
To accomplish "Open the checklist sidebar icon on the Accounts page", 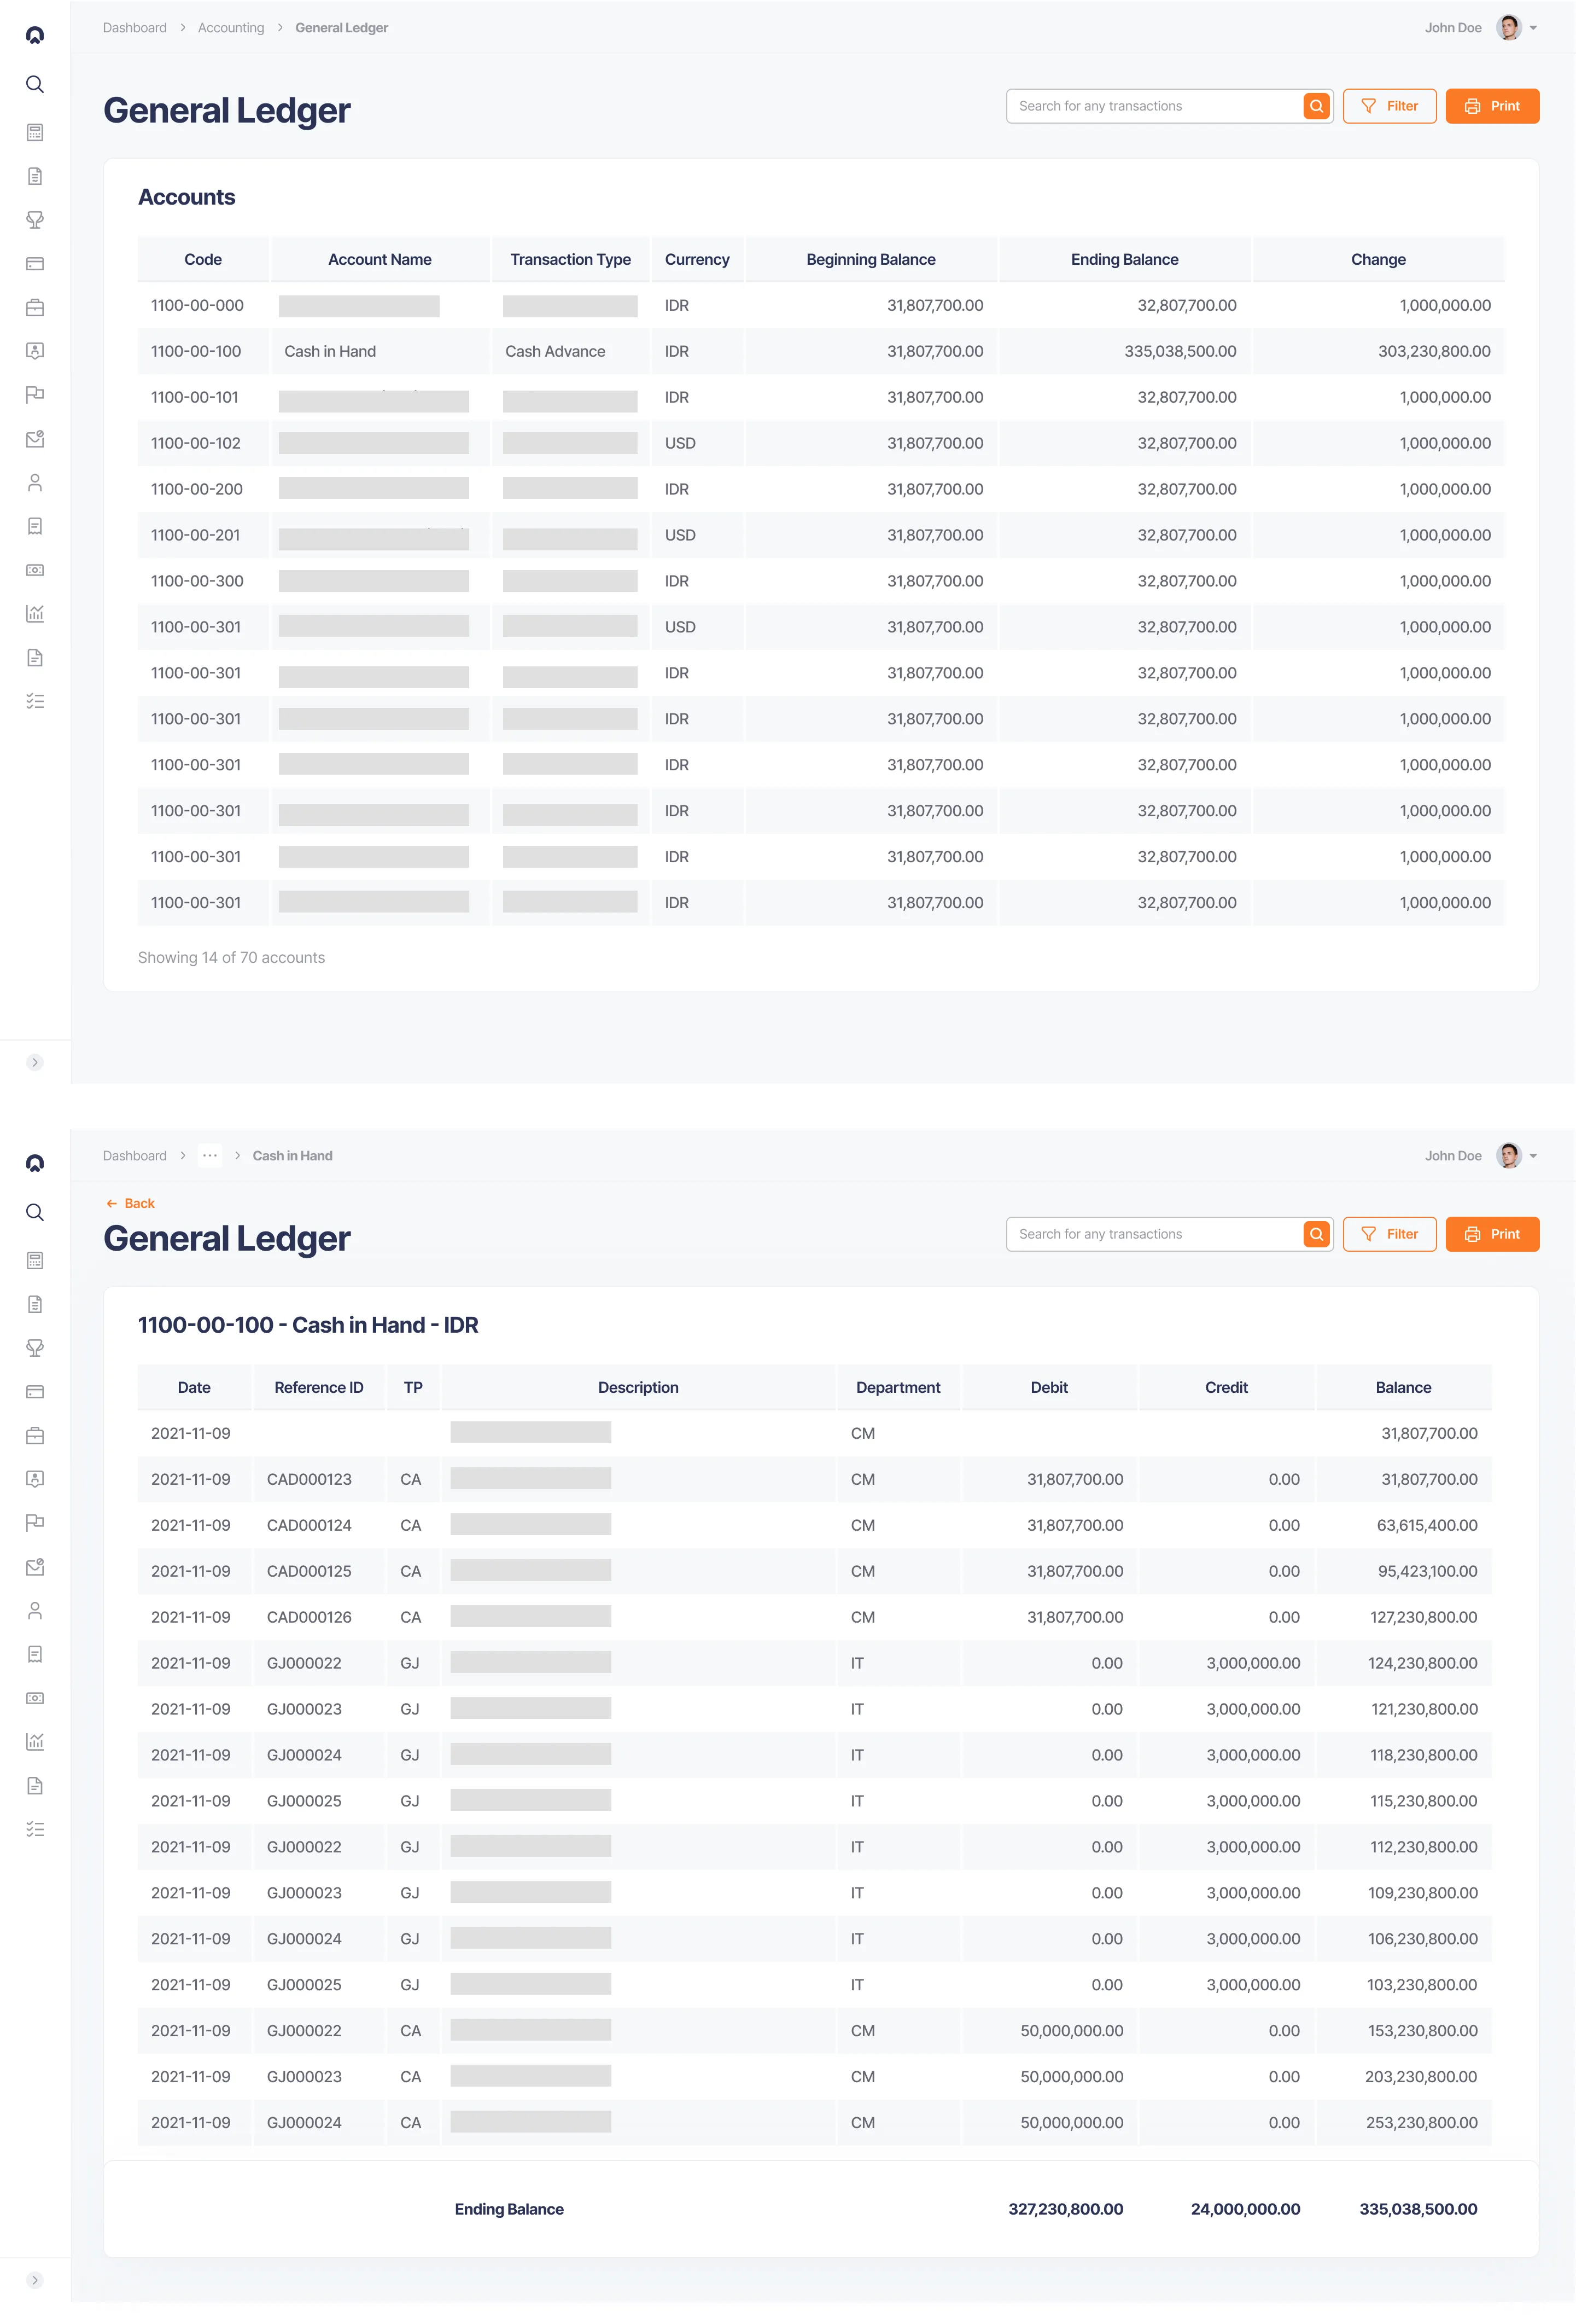I will (x=35, y=701).
